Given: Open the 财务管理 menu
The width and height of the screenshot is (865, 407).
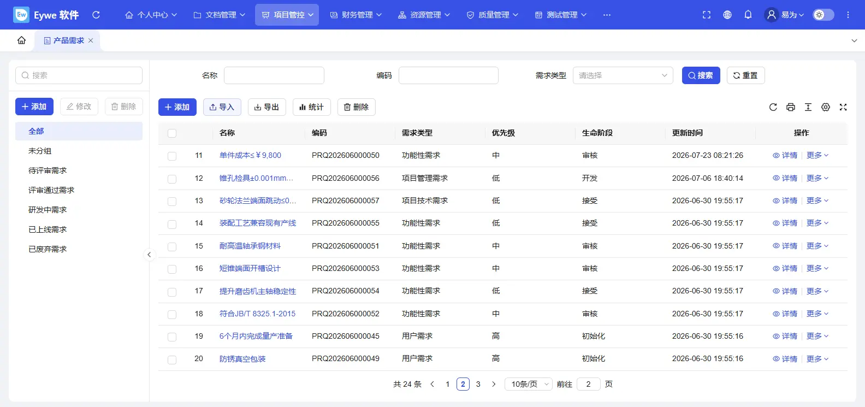Looking at the screenshot, I should (x=356, y=15).
